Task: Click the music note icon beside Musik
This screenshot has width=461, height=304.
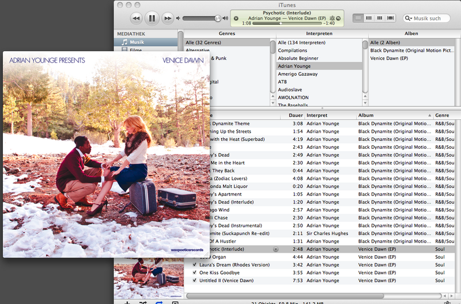Action: tap(124, 42)
